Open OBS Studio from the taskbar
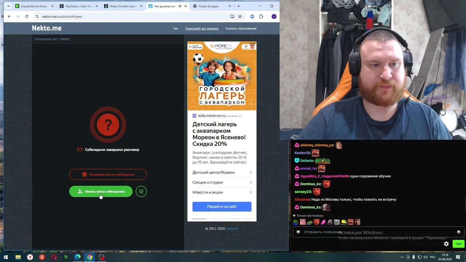Image resolution: width=466 pixels, height=262 pixels. click(102, 257)
